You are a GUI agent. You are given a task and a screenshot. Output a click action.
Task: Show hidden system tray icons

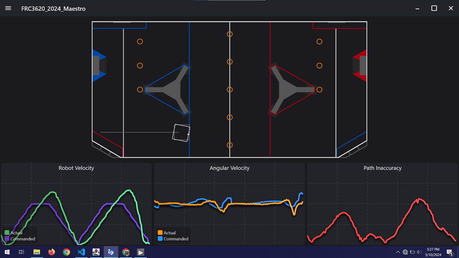(398, 252)
